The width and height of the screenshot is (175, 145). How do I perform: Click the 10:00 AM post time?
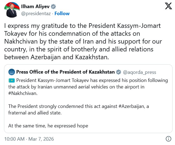[14, 139]
